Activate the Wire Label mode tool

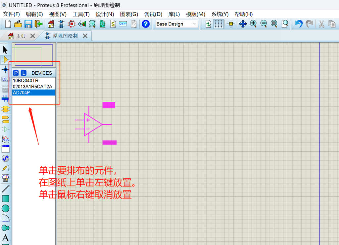pos(5,79)
